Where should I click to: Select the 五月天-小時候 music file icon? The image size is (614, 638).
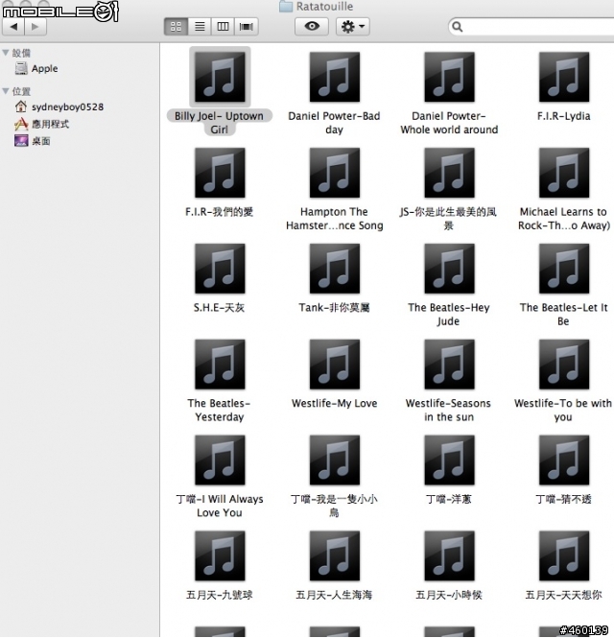tap(449, 555)
